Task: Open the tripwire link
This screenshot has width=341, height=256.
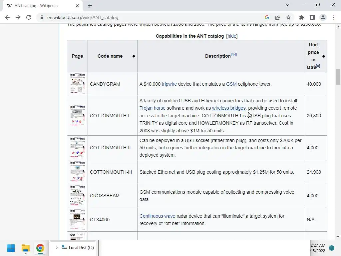Action: point(169,84)
